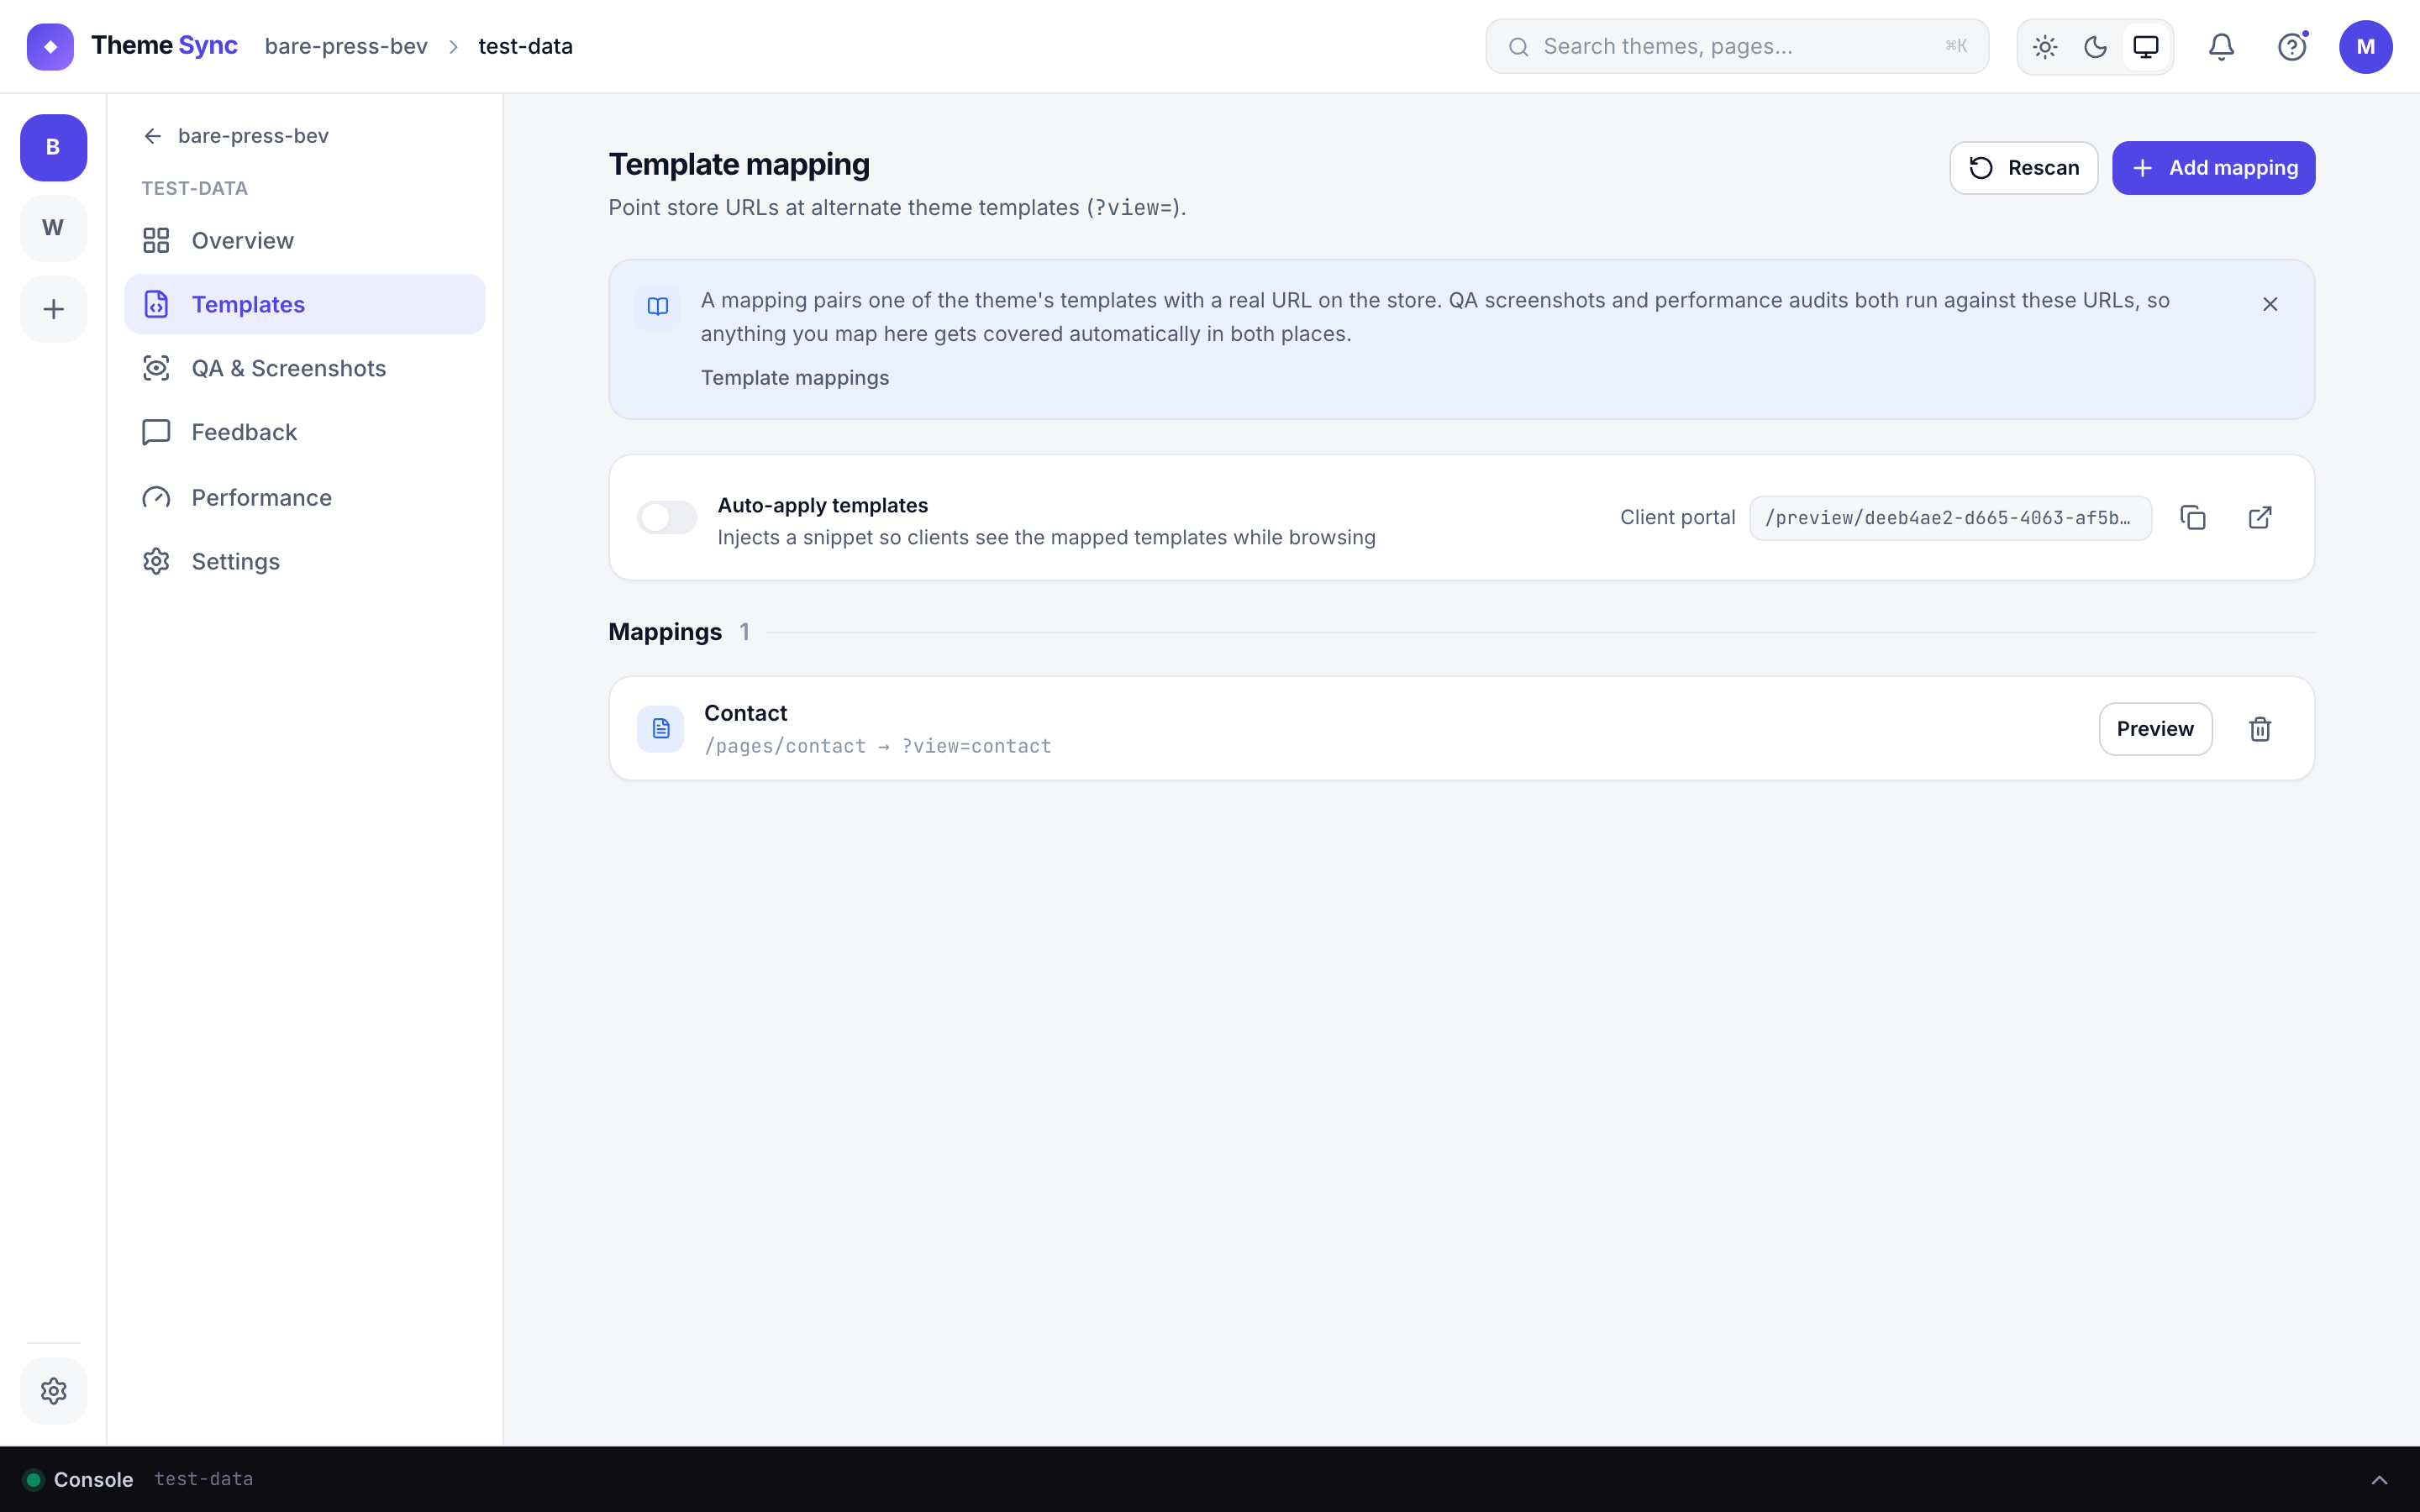Viewport: 2420px width, 1512px height.
Task: Open global settings gear at bottom left
Action: click(x=53, y=1390)
